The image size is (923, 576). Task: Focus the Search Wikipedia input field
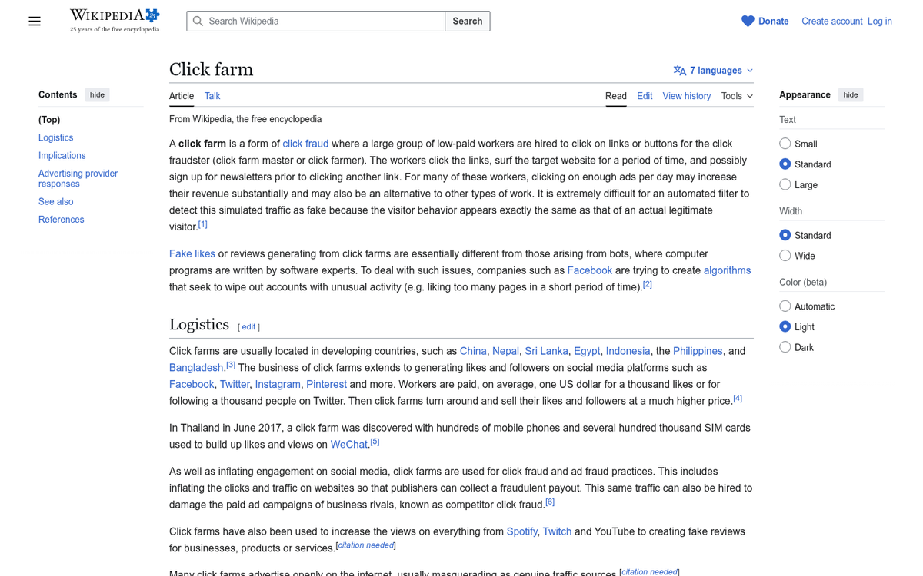pos(323,22)
